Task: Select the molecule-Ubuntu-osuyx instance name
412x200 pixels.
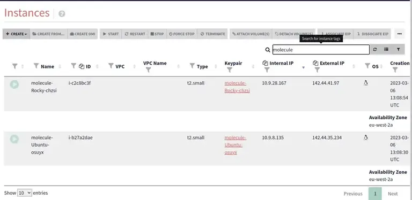Action: click(42, 145)
